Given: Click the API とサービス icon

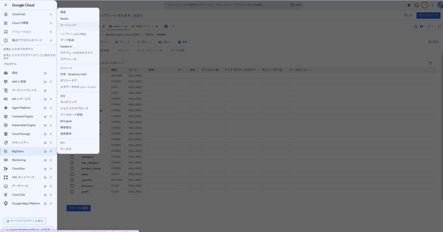Looking at the screenshot, I should [6, 99].
